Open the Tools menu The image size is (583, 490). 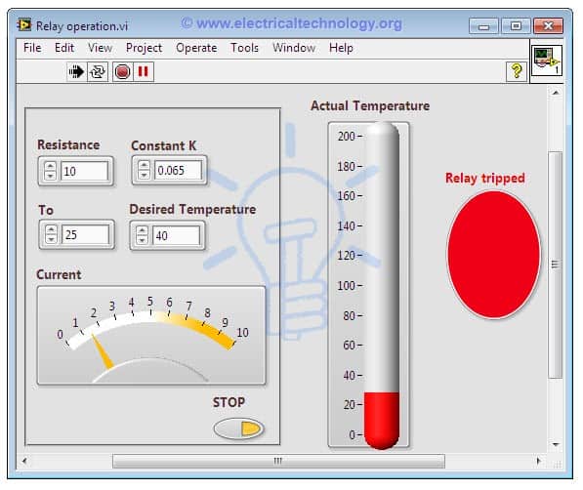click(244, 48)
